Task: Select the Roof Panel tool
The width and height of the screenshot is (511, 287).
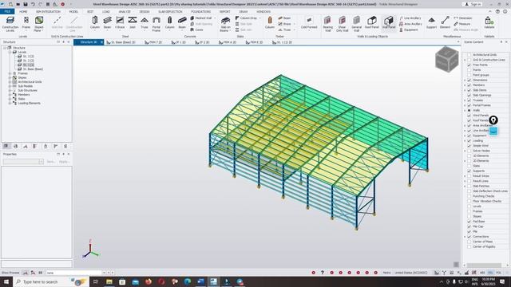Action: coord(371,23)
